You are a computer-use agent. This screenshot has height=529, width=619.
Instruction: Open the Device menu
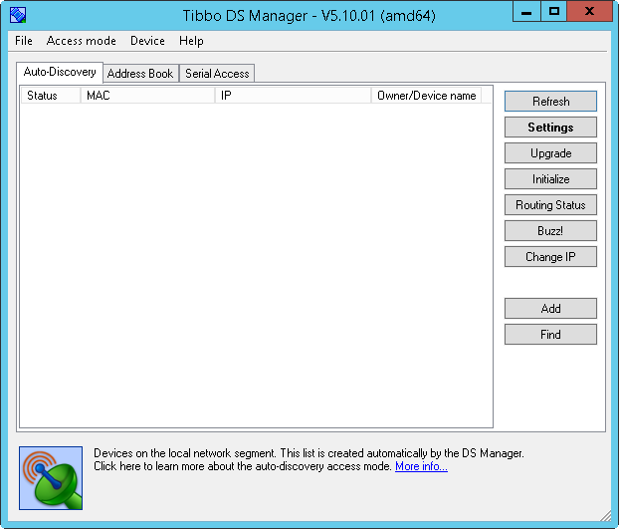click(147, 41)
